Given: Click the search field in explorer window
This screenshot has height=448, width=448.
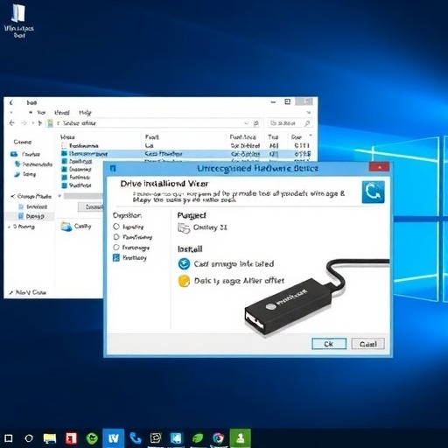Looking at the screenshot, I should (x=290, y=123).
